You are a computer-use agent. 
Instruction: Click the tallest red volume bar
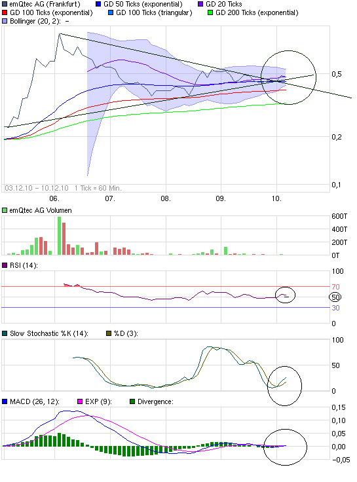tap(64, 239)
